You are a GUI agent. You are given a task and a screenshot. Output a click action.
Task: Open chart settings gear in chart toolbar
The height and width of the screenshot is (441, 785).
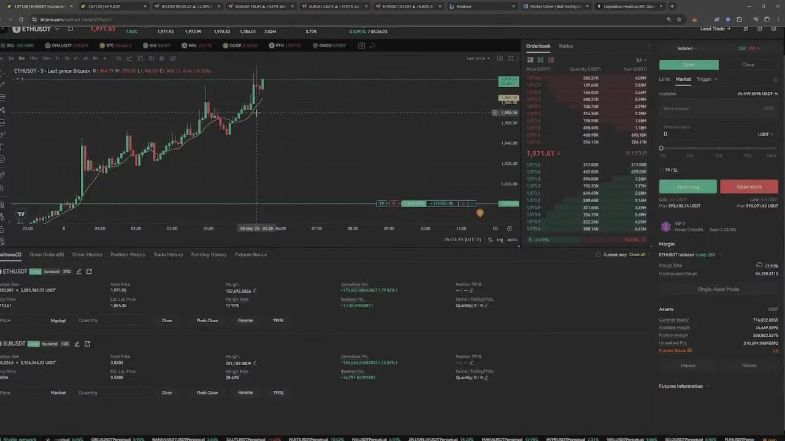pyautogui.click(x=162, y=58)
